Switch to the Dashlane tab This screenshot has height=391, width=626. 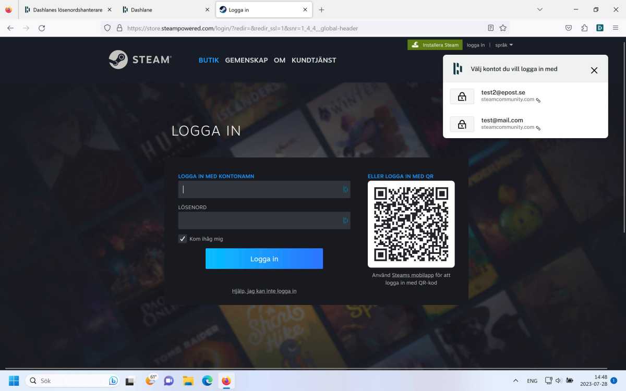[x=166, y=9]
